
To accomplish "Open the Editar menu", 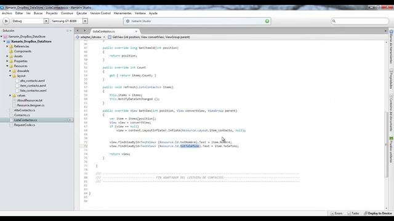I will point(19,13).
